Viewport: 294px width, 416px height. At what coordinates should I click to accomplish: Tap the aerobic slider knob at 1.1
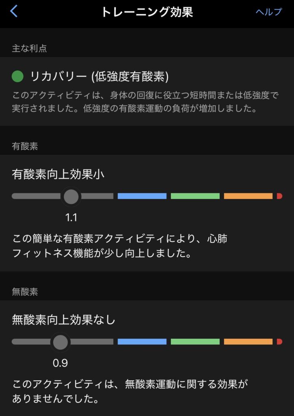pos(71,197)
